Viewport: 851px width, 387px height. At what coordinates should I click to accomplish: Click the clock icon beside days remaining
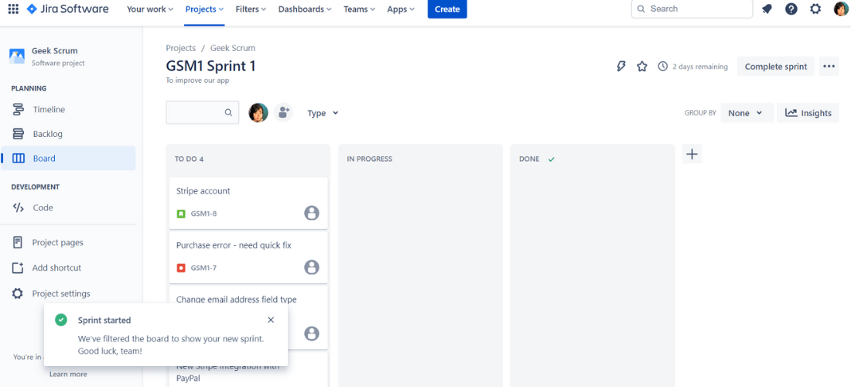663,67
